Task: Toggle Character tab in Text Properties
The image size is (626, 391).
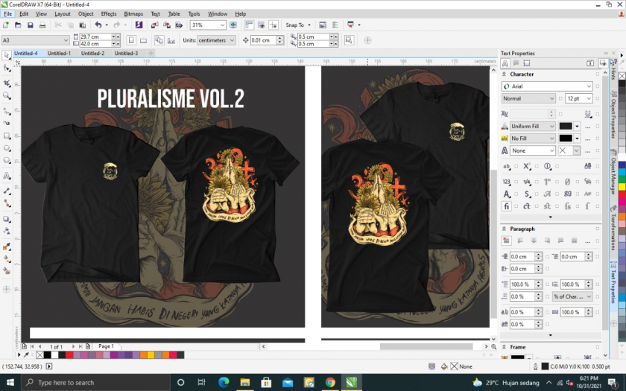Action: point(505,63)
